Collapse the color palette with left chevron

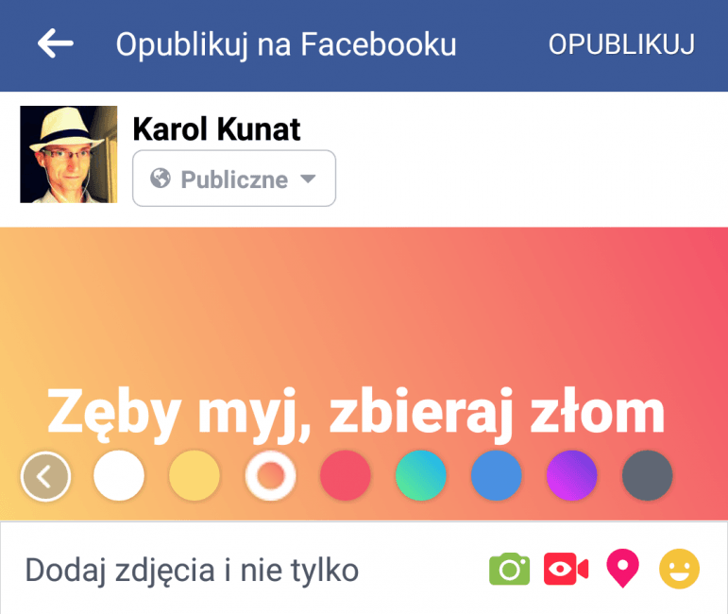[45, 476]
